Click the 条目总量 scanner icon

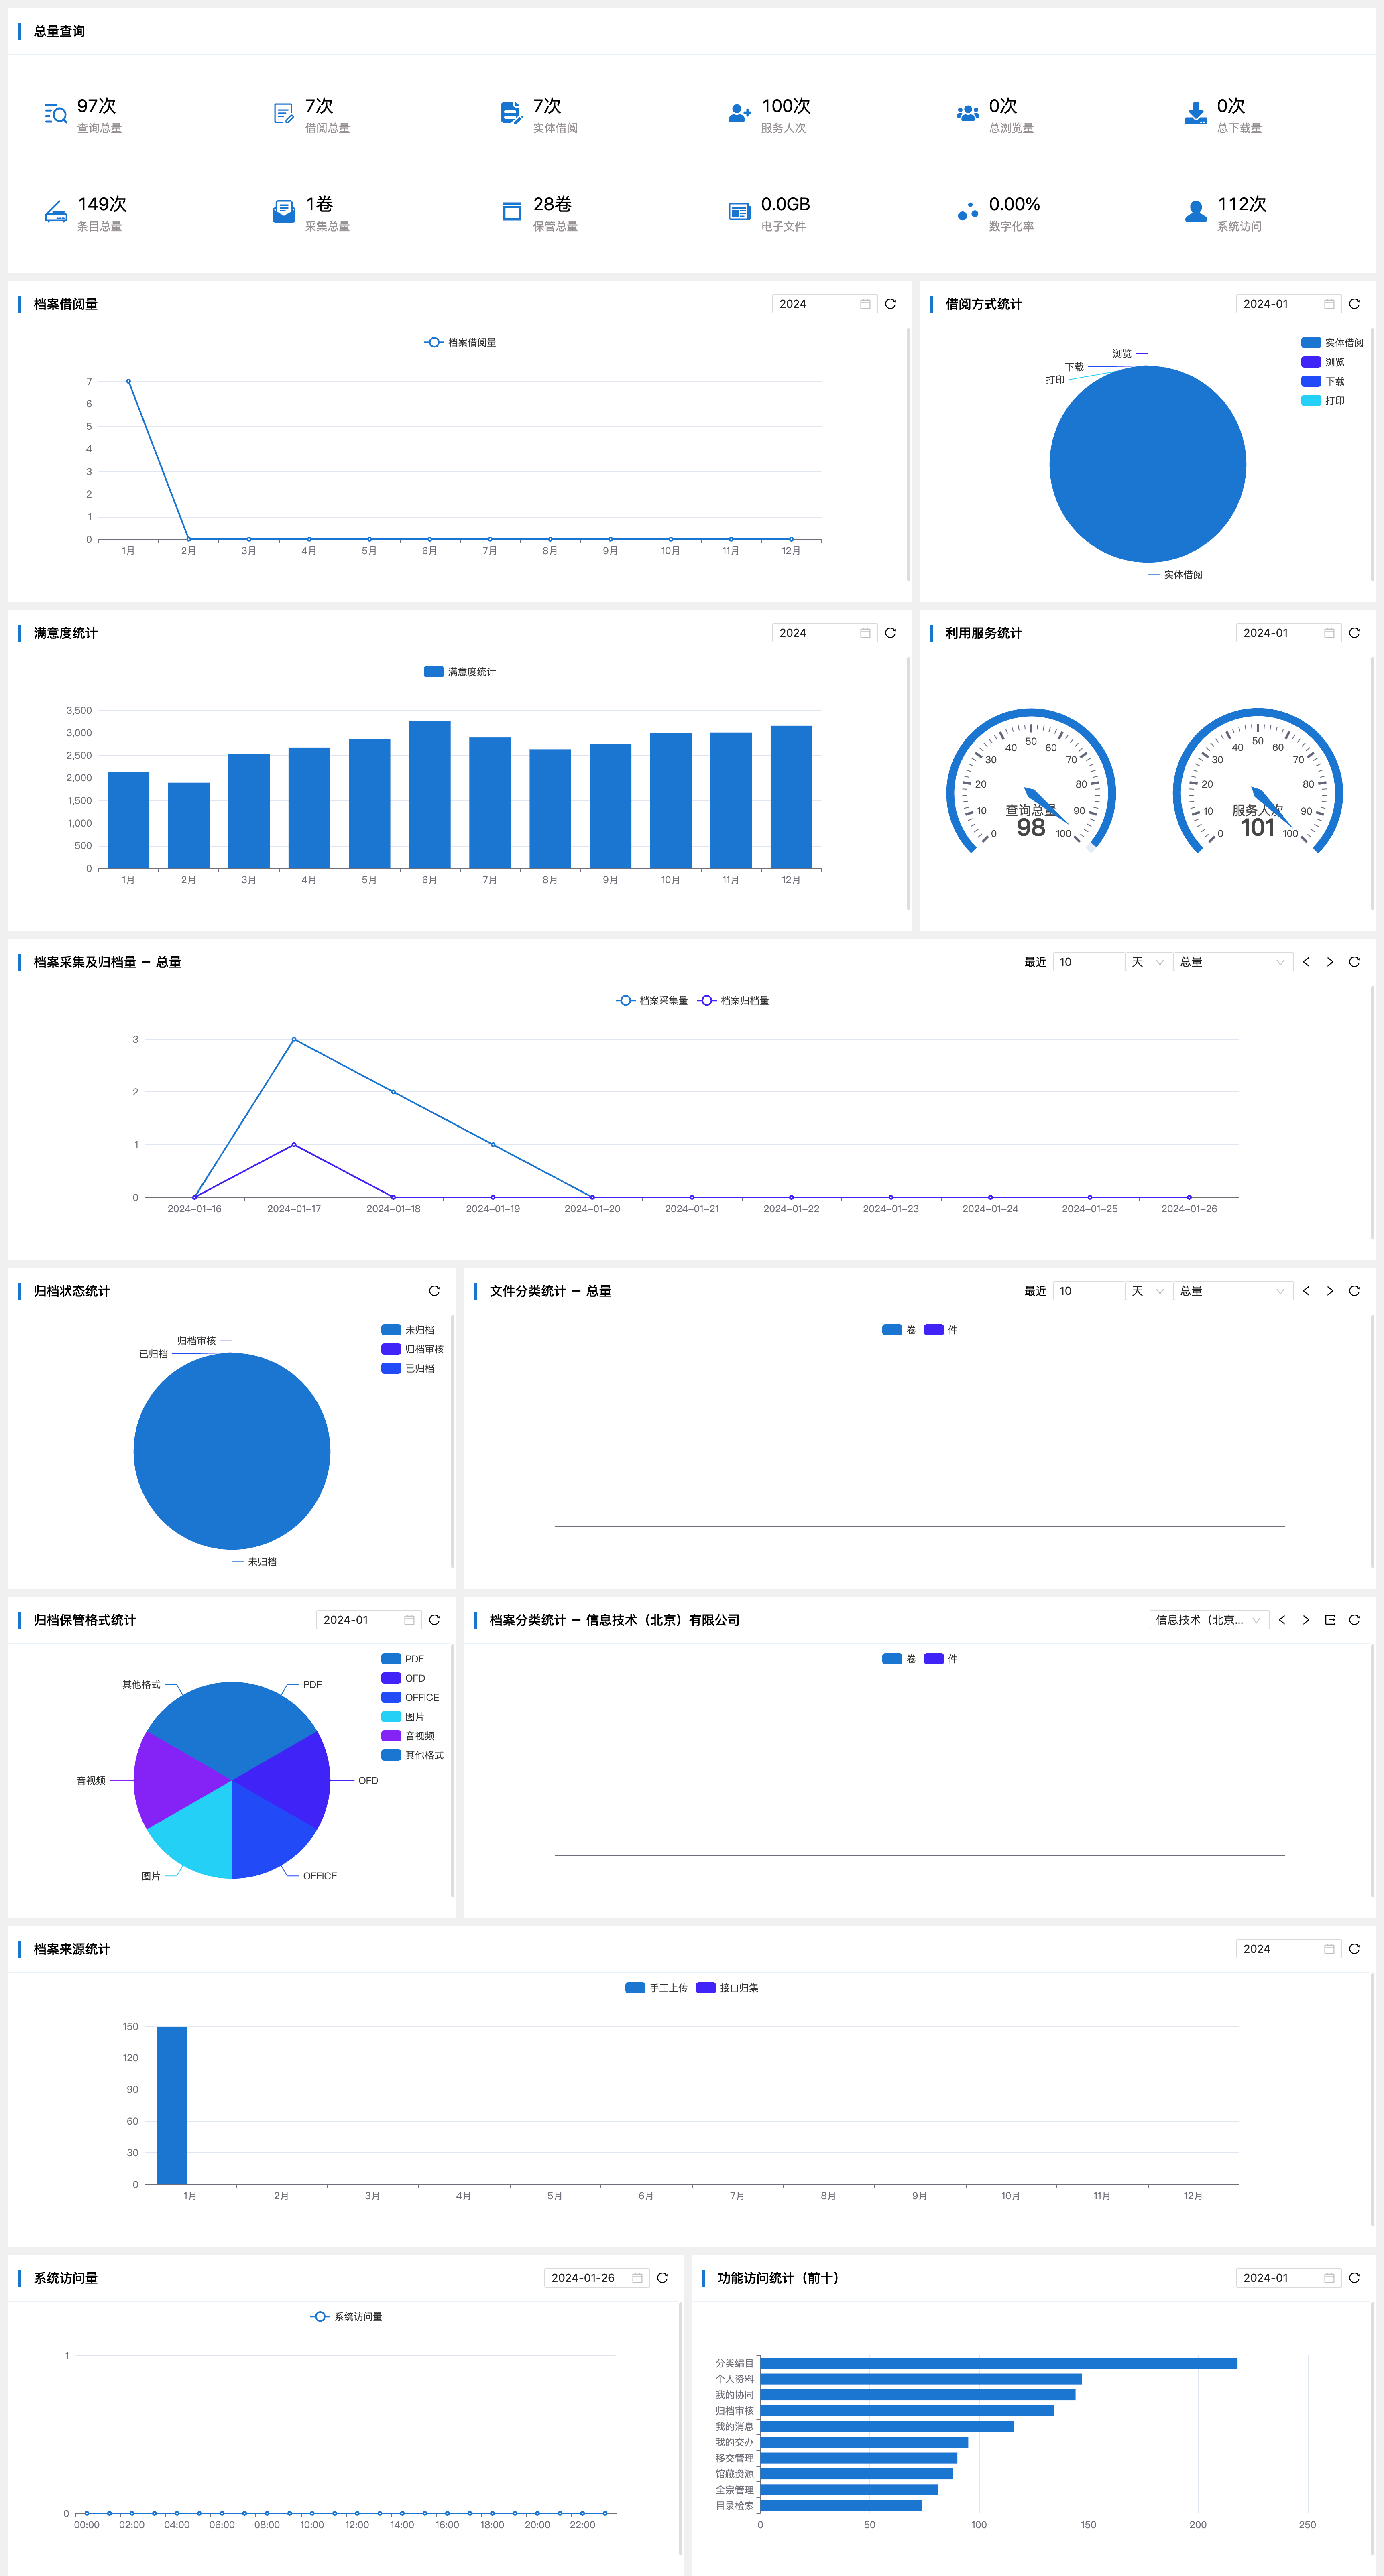56,212
